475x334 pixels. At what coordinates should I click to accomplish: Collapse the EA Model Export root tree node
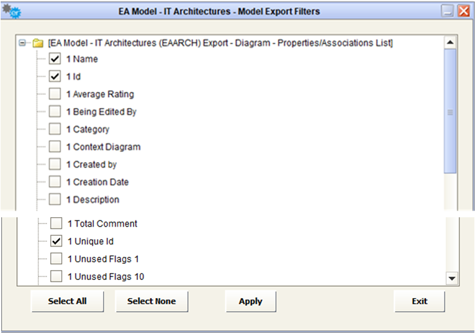click(24, 43)
